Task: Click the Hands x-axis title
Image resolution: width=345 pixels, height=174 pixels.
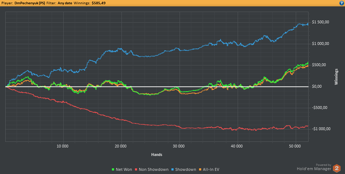Action: [x=157, y=155]
